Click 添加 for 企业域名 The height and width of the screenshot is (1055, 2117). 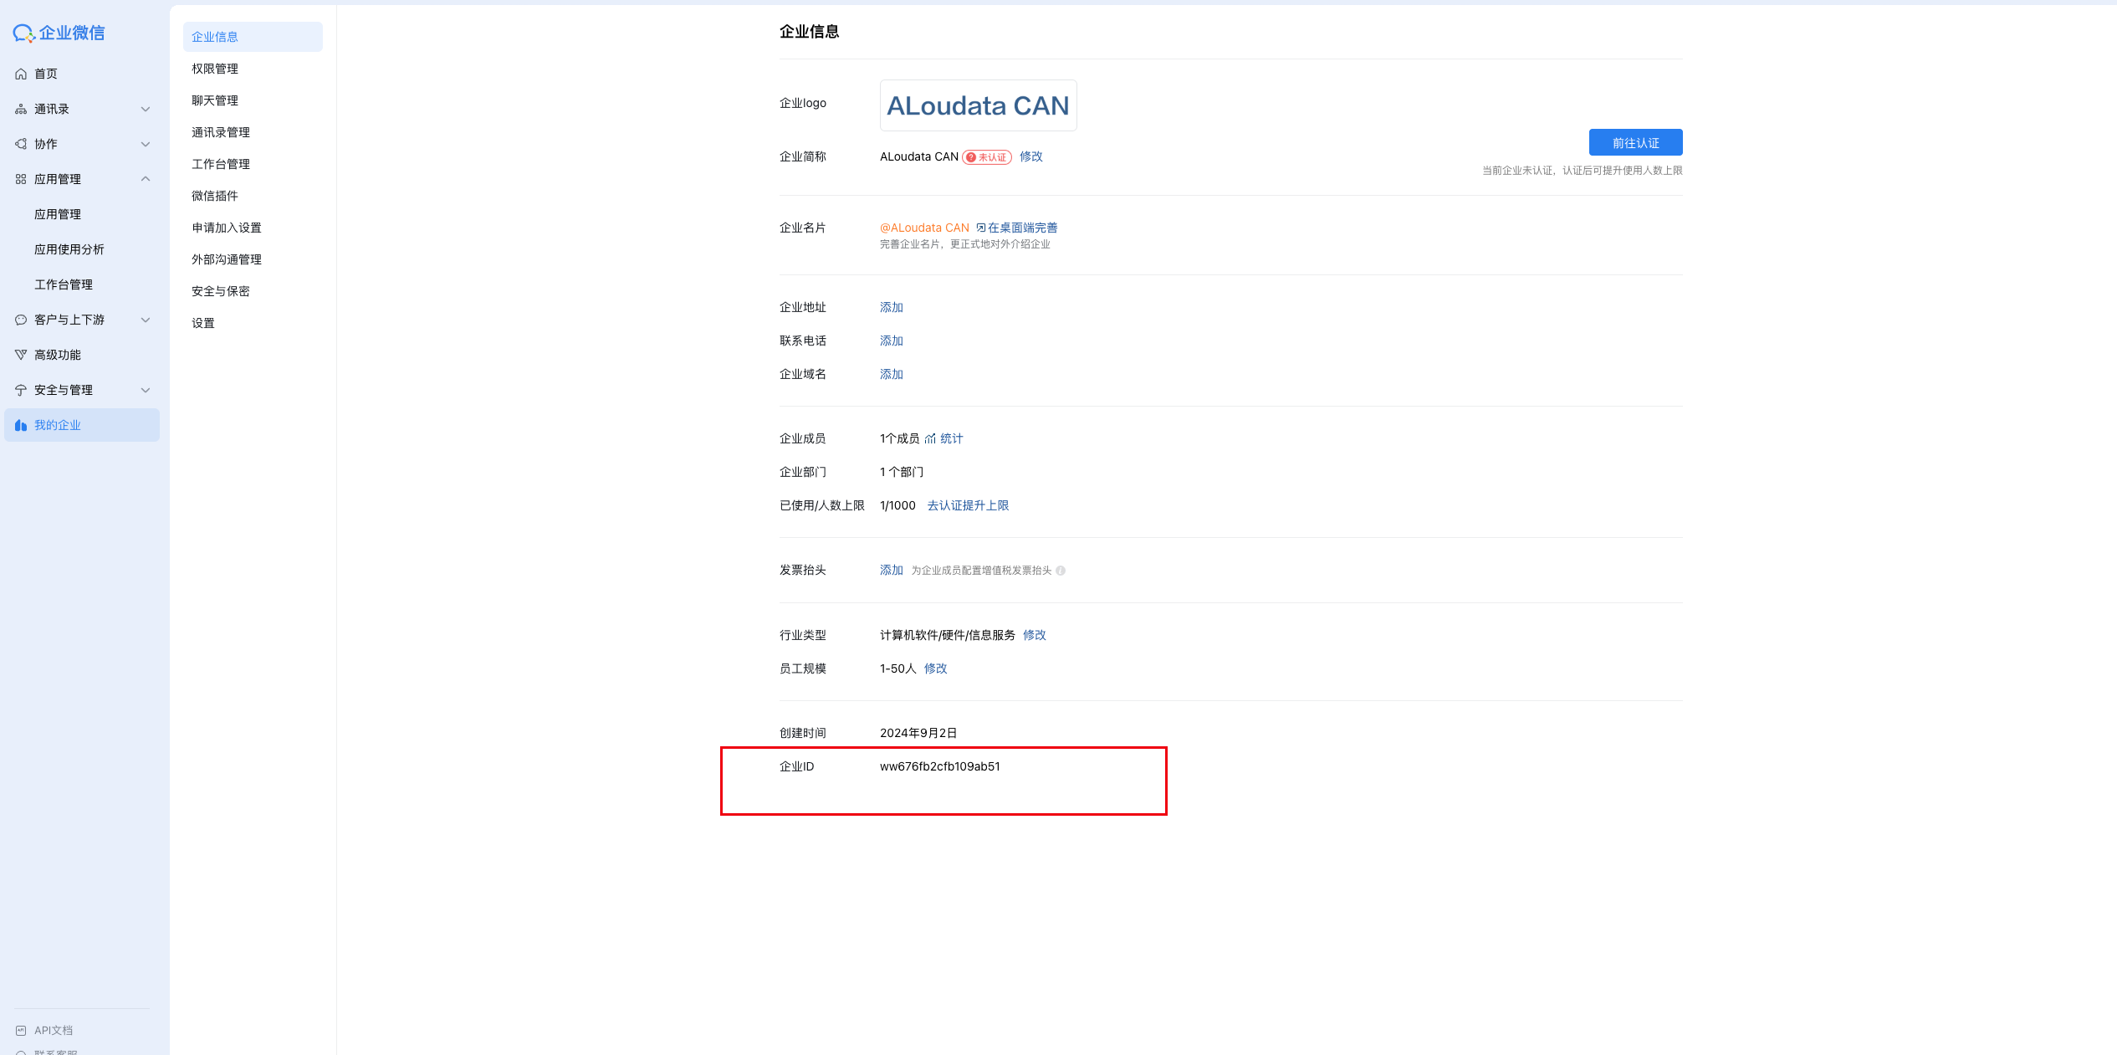(x=892, y=375)
